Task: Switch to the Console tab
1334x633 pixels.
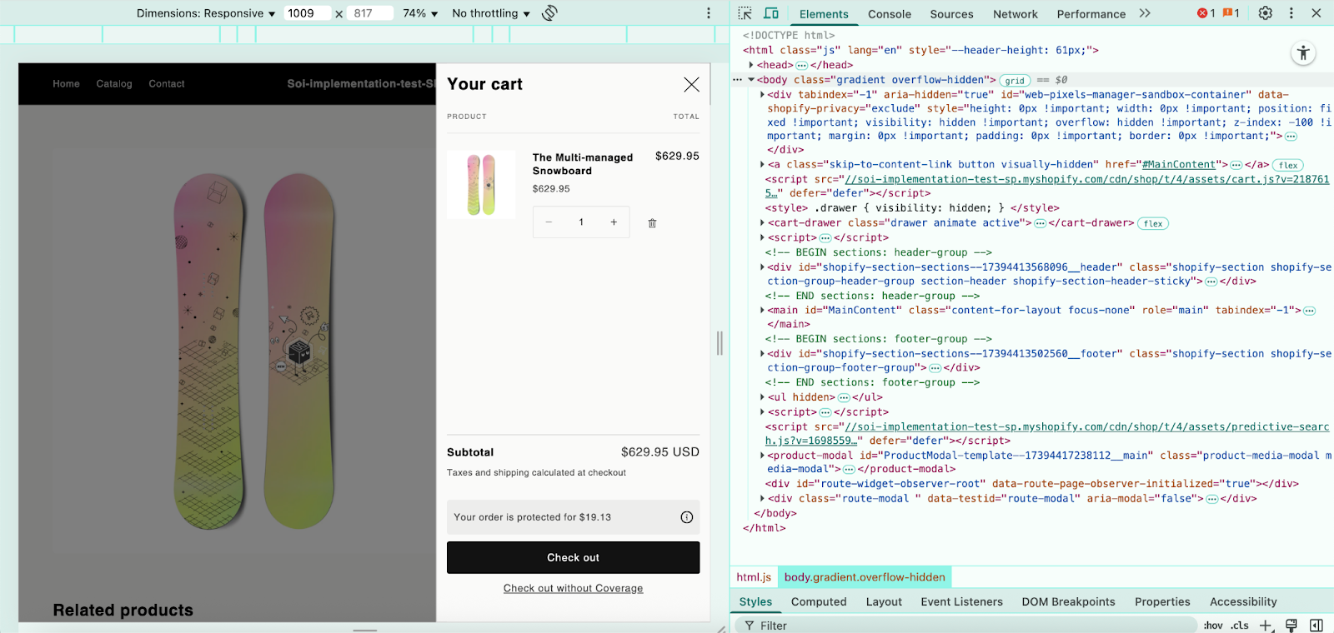Action: tap(889, 14)
